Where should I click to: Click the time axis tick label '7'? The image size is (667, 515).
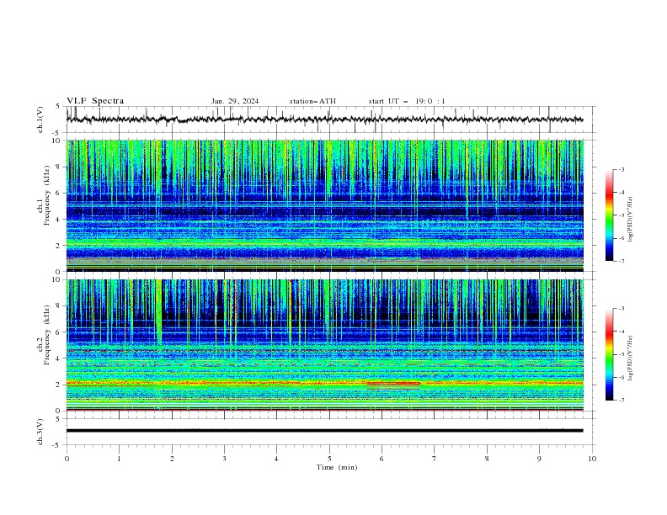(x=435, y=459)
